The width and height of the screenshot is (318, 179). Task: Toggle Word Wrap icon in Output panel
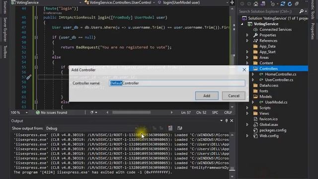pyautogui.click(x=180, y=128)
